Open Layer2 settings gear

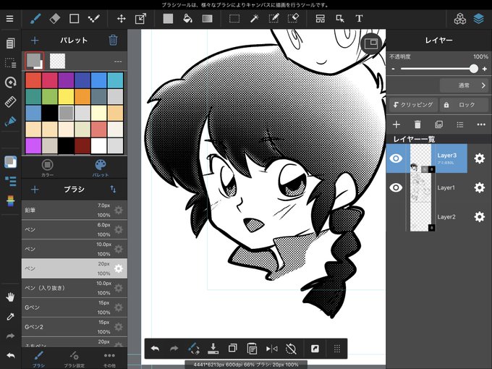coord(479,217)
